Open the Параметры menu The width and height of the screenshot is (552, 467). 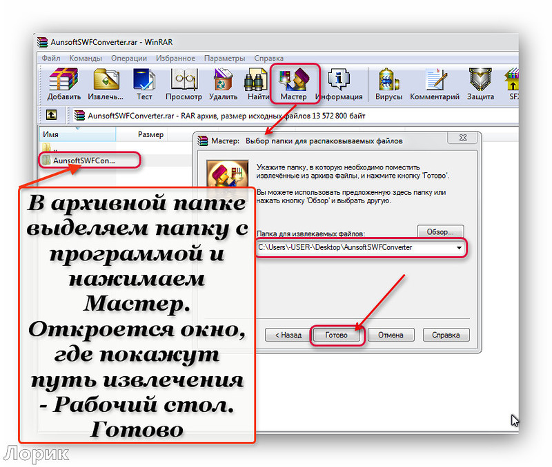(224, 59)
